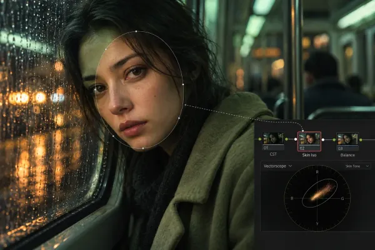Click the green input connector of node 01
The width and height of the screenshot is (375, 250).
click(x=260, y=139)
